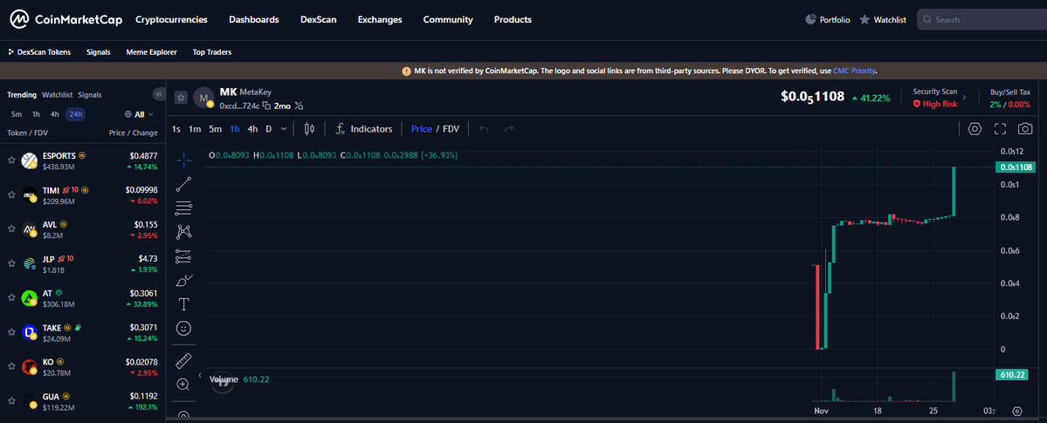The width and height of the screenshot is (1047, 423).
Task: Switch chart to fullscreen mode
Action: [x=1000, y=129]
